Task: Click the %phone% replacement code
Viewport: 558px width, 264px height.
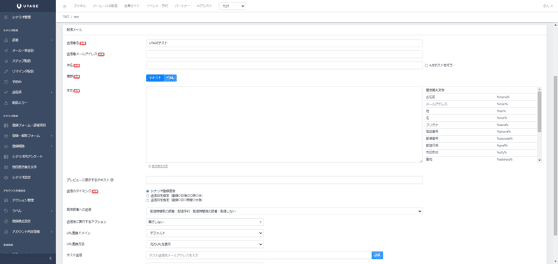Action: [504, 132]
